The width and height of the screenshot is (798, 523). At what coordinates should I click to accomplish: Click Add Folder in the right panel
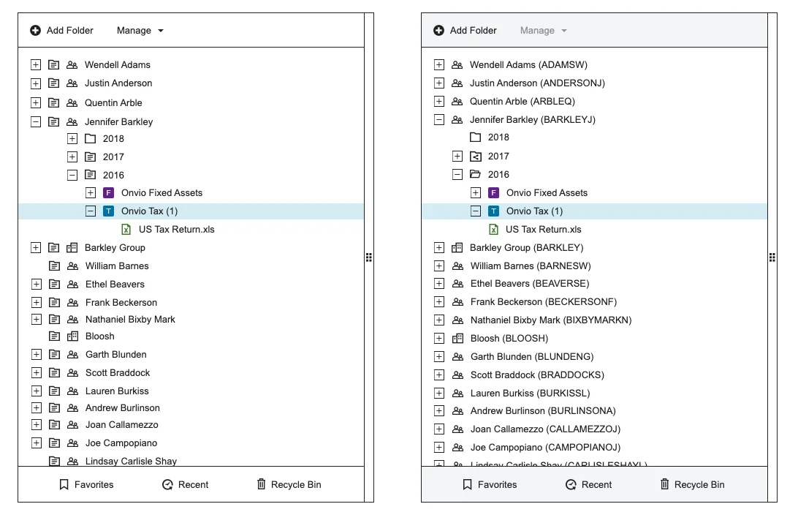[x=465, y=31]
